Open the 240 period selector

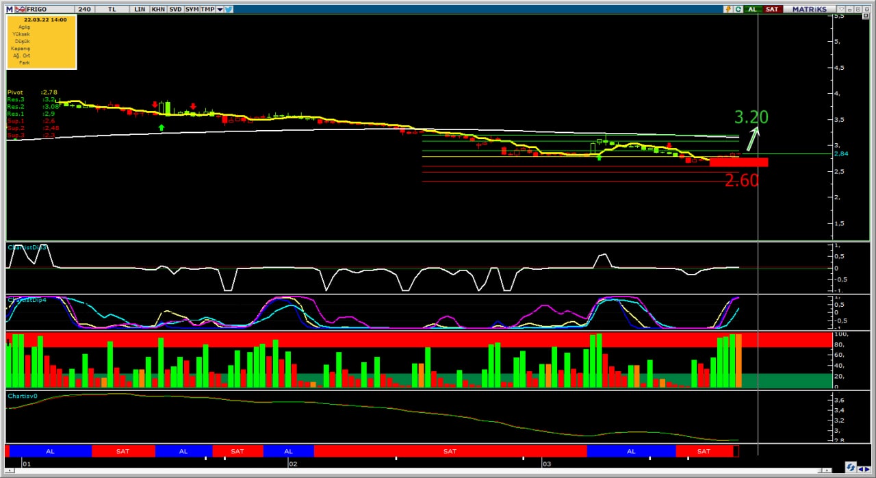(x=84, y=9)
